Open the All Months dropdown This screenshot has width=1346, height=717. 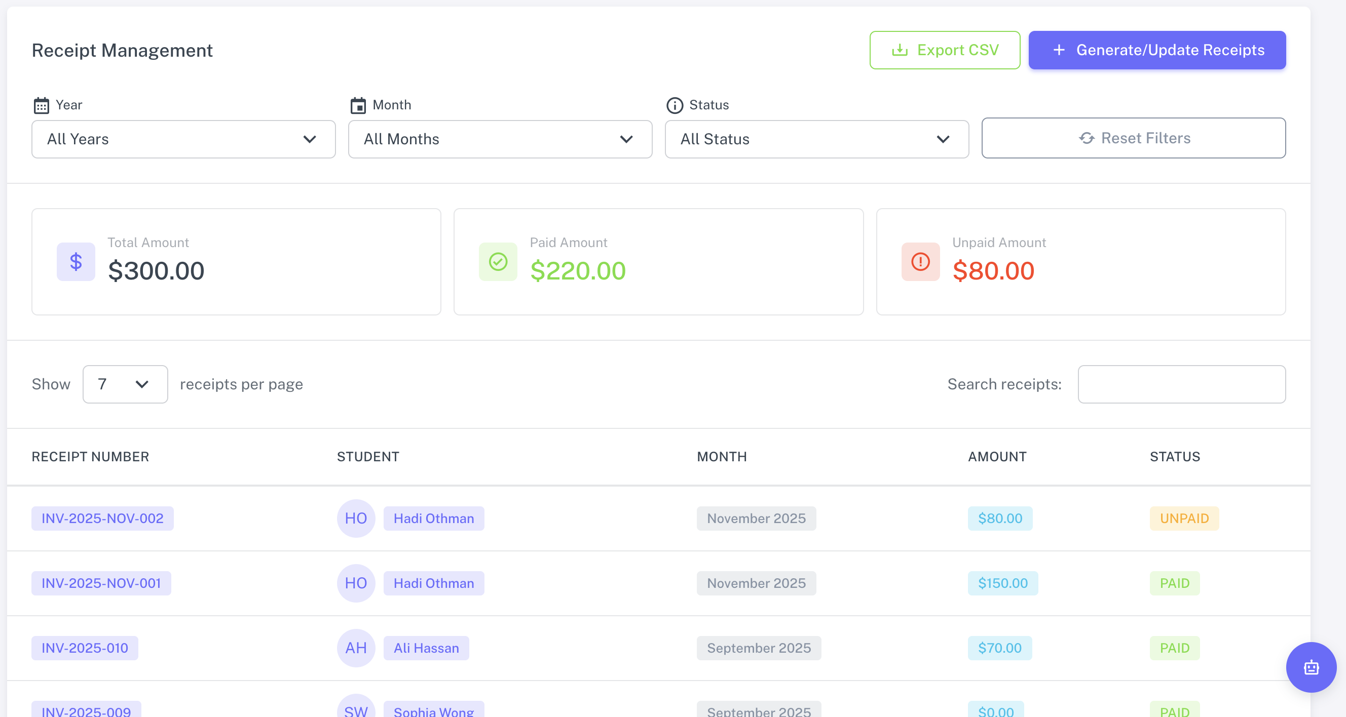(500, 139)
